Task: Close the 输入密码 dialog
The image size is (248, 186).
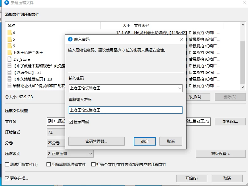Action: (182, 39)
